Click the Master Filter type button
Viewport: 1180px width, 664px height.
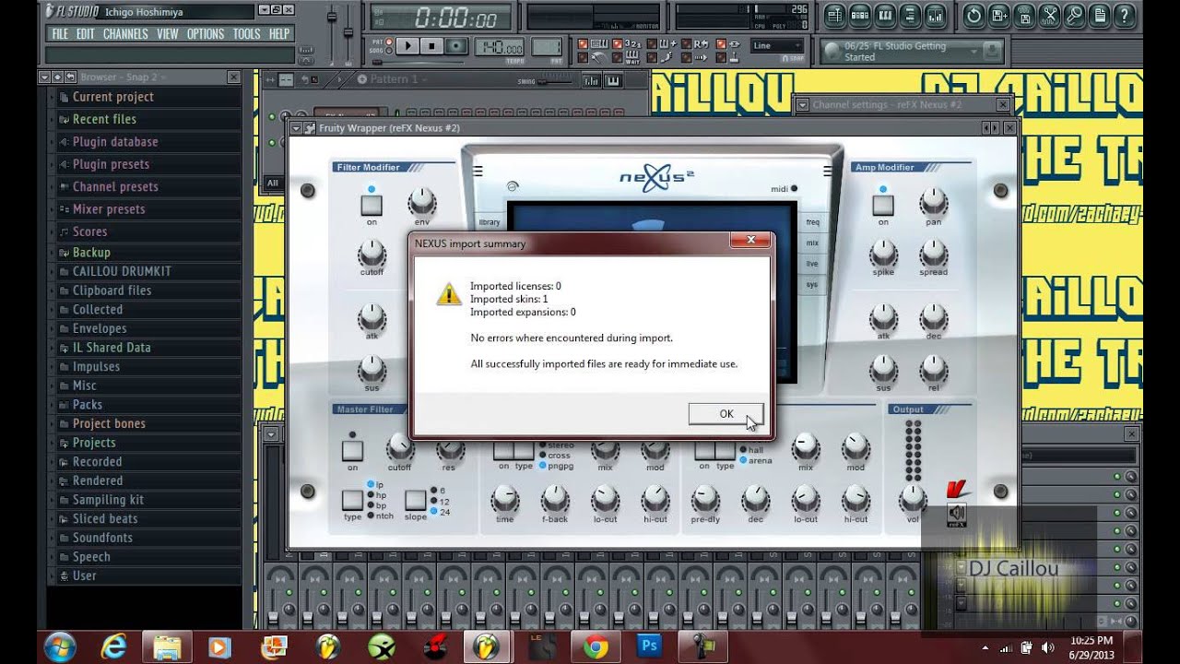point(352,500)
